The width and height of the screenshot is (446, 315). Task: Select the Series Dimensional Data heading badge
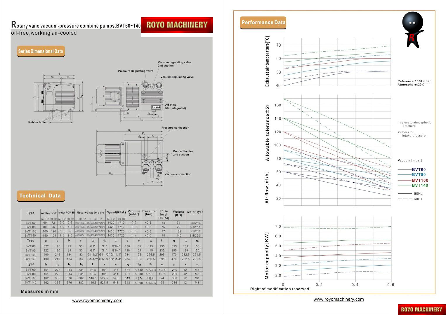[x=41, y=51]
